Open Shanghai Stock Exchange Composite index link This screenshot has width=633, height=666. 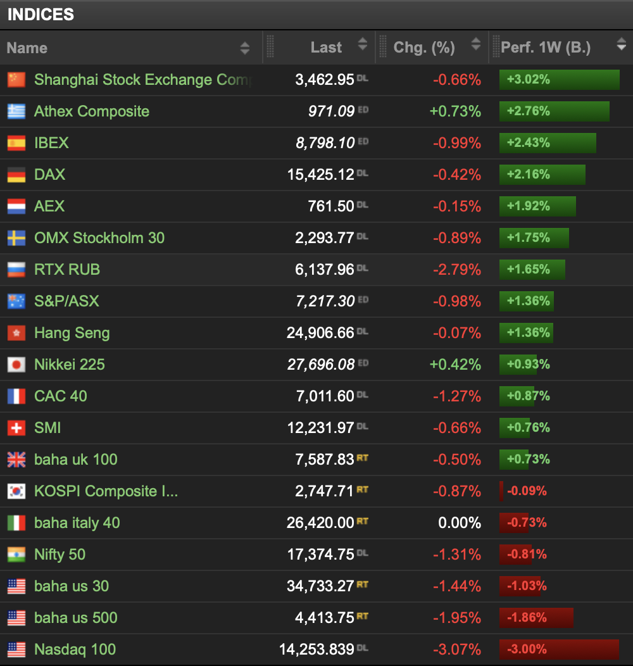pyautogui.click(x=143, y=80)
